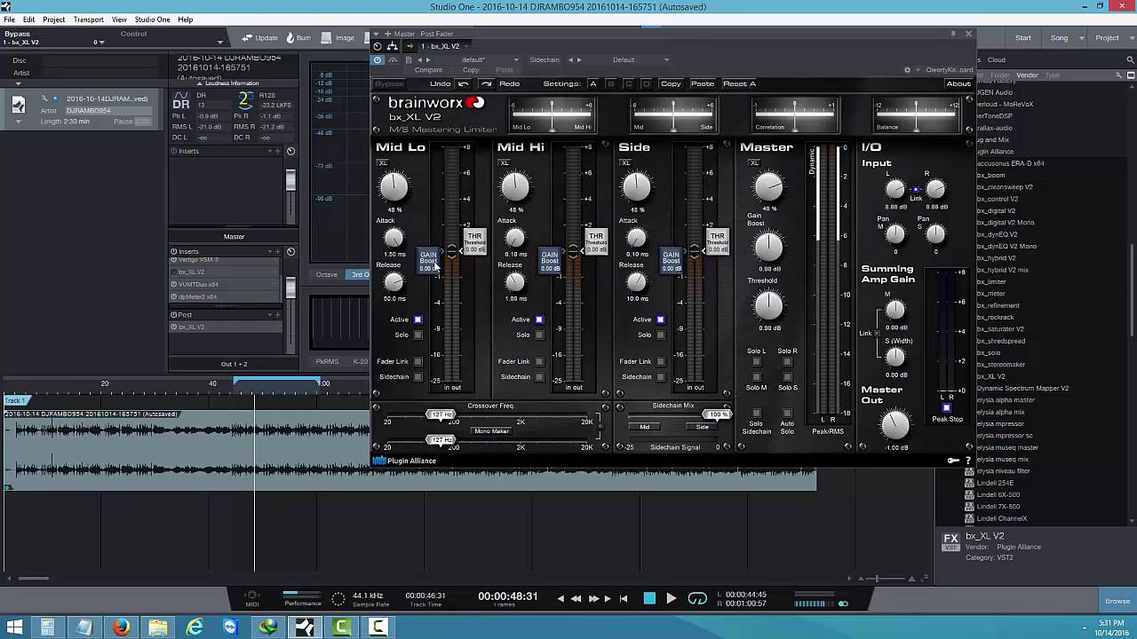This screenshot has width=1137, height=639.
Task: Toggle Mid Lo band Active button
Action: (417, 319)
